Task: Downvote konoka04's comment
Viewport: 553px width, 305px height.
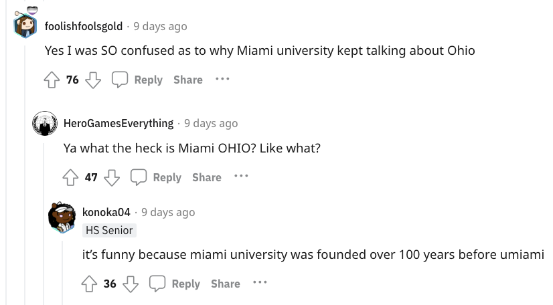Action: click(x=131, y=284)
